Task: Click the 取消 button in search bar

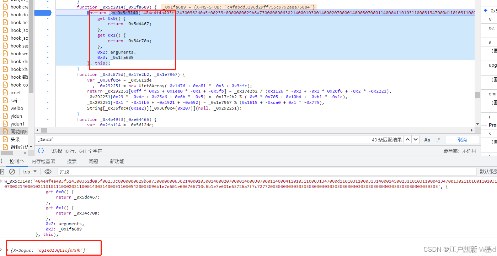Action: (462, 140)
